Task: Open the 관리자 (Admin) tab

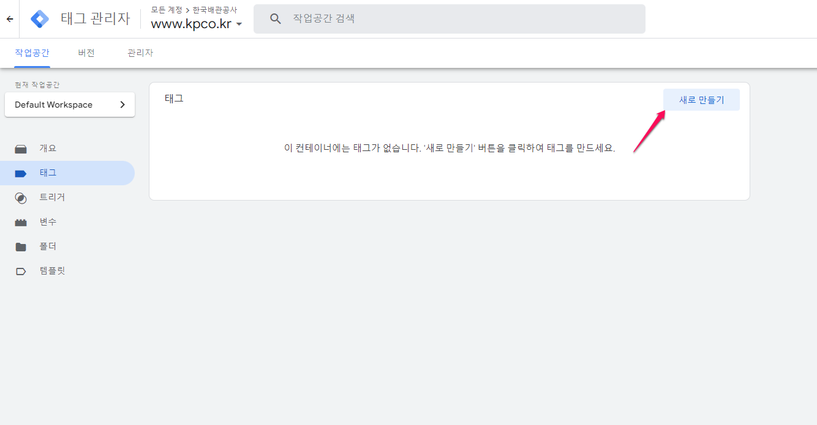Action: click(x=140, y=53)
